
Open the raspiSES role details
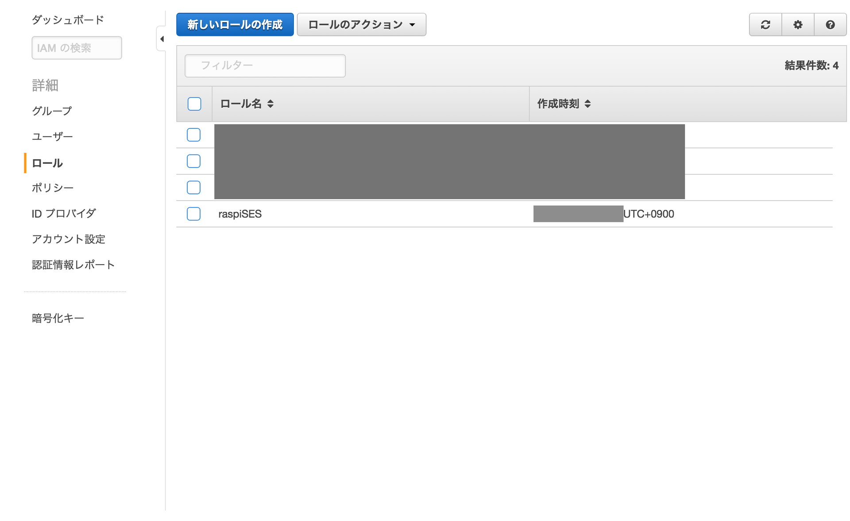pyautogui.click(x=240, y=214)
